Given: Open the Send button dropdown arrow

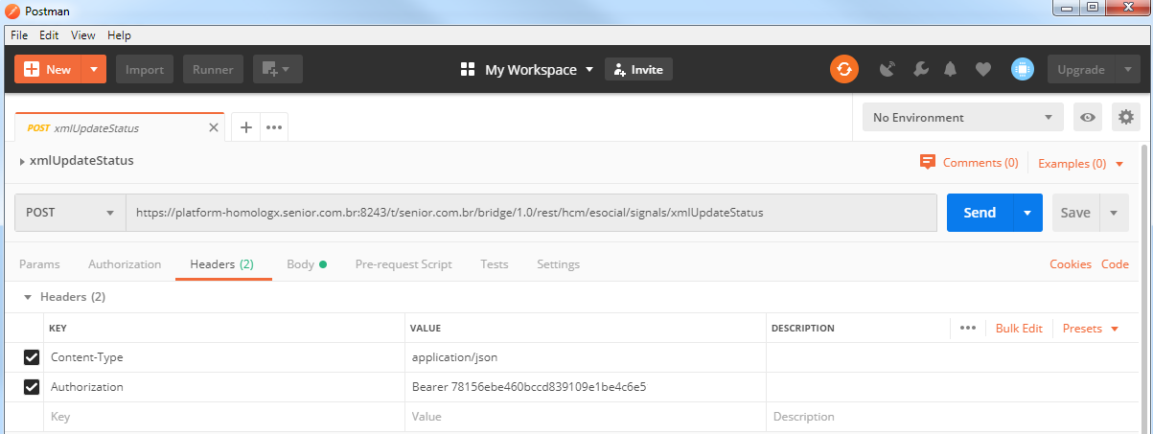Looking at the screenshot, I should click(1027, 213).
